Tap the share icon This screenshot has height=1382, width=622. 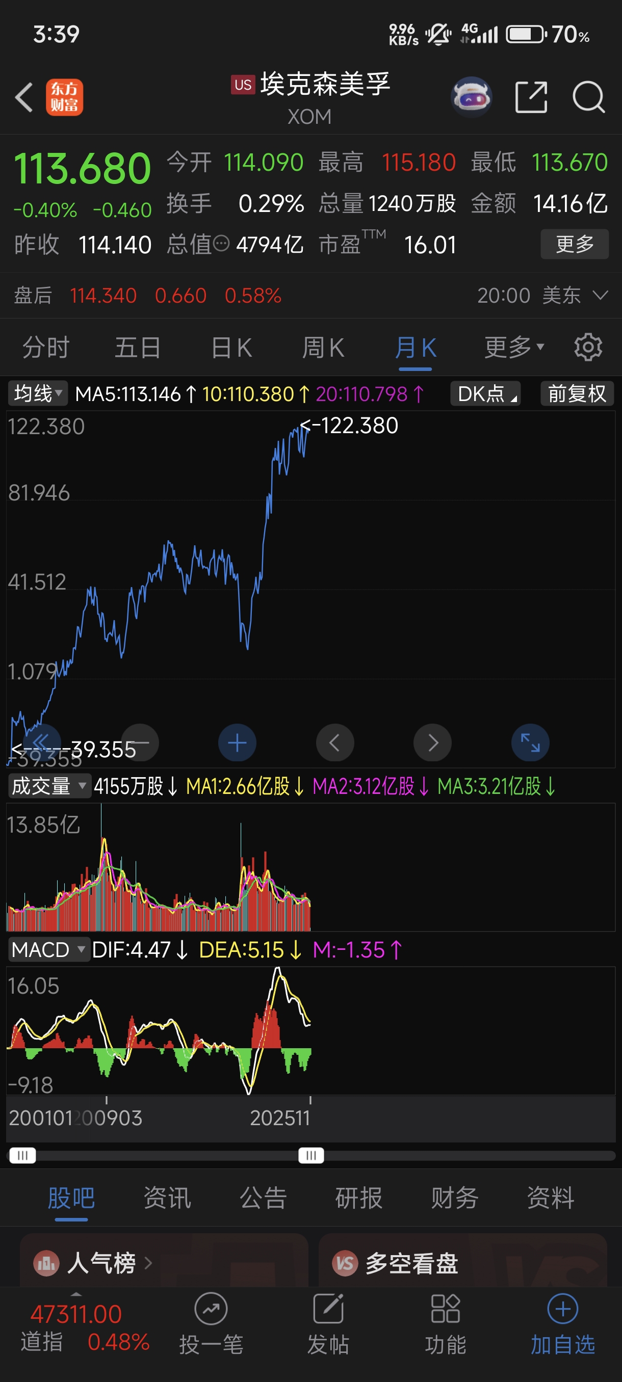(x=531, y=97)
